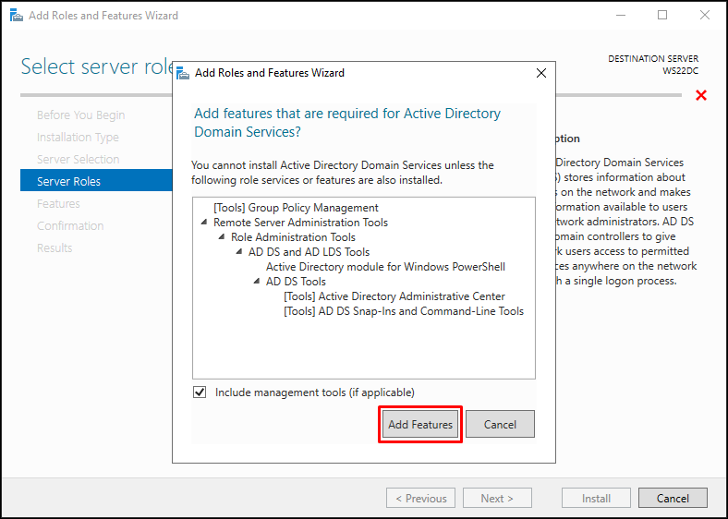Open the Features step in sidebar
The image size is (728, 519).
coord(58,204)
